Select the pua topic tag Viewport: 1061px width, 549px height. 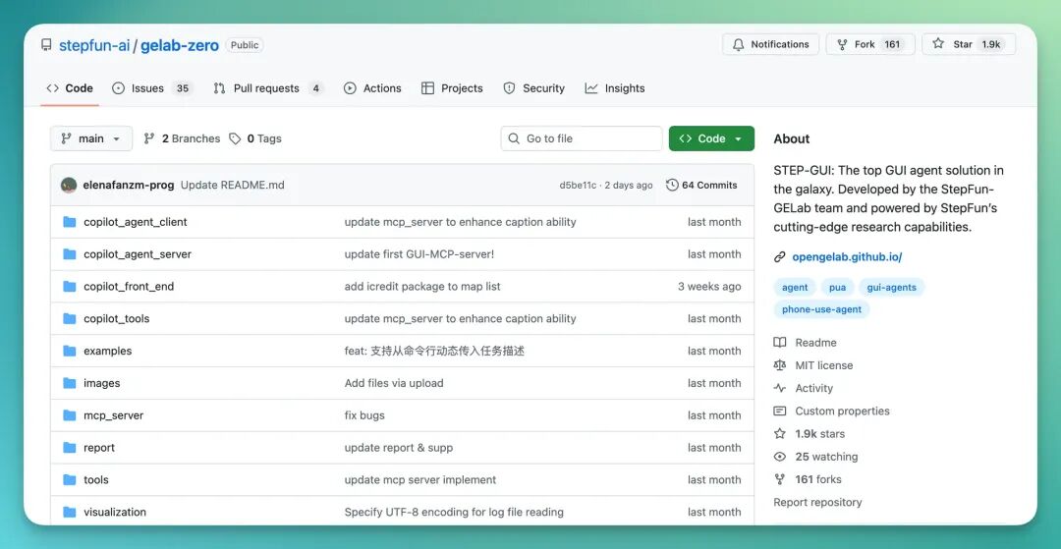point(837,288)
